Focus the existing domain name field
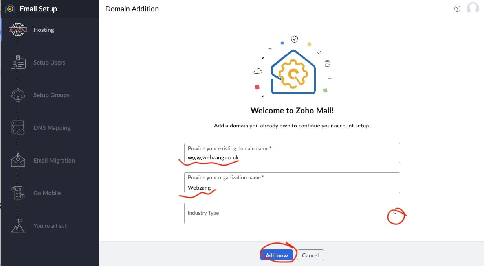 [292, 157]
